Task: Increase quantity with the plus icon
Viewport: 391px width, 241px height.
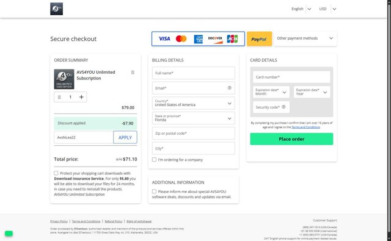Action: (x=81, y=97)
